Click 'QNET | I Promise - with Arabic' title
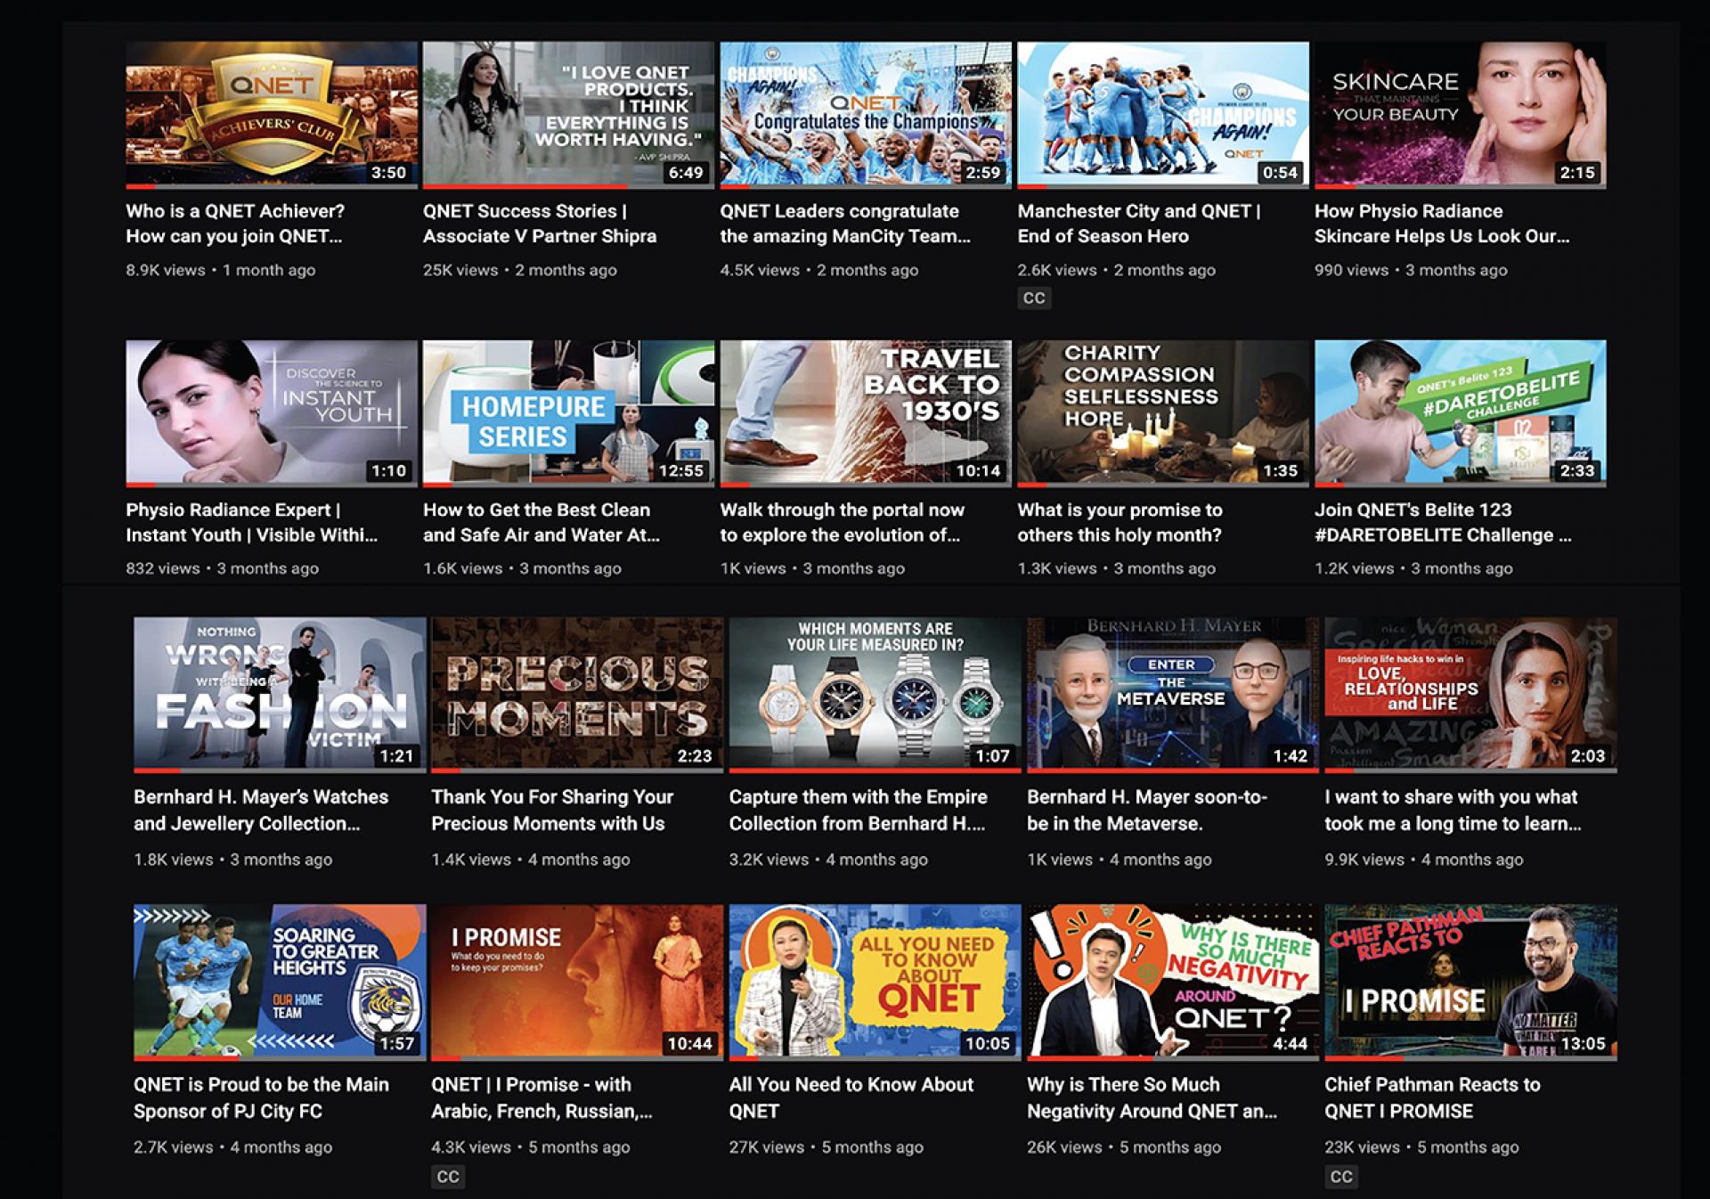1710x1199 pixels. pyautogui.click(x=541, y=1097)
